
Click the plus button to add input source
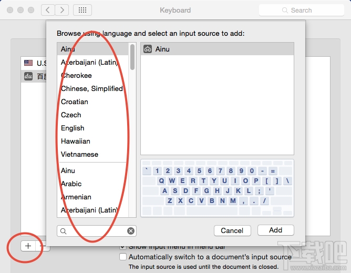click(x=28, y=246)
